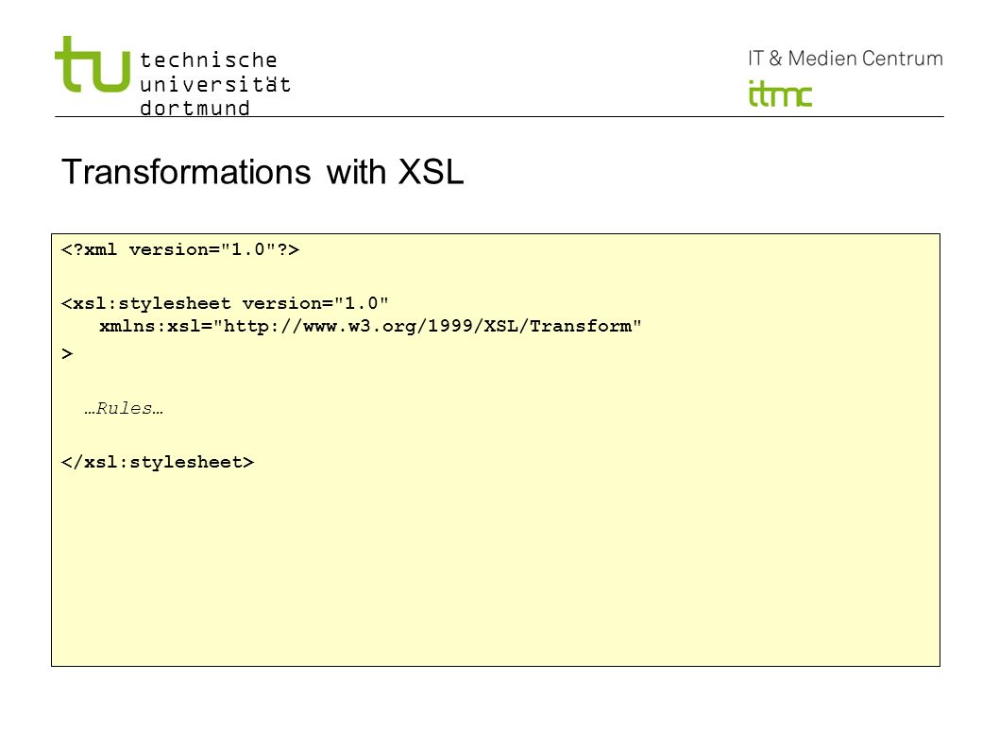
Task: Click the horizontal header divider line
Action: point(499,117)
